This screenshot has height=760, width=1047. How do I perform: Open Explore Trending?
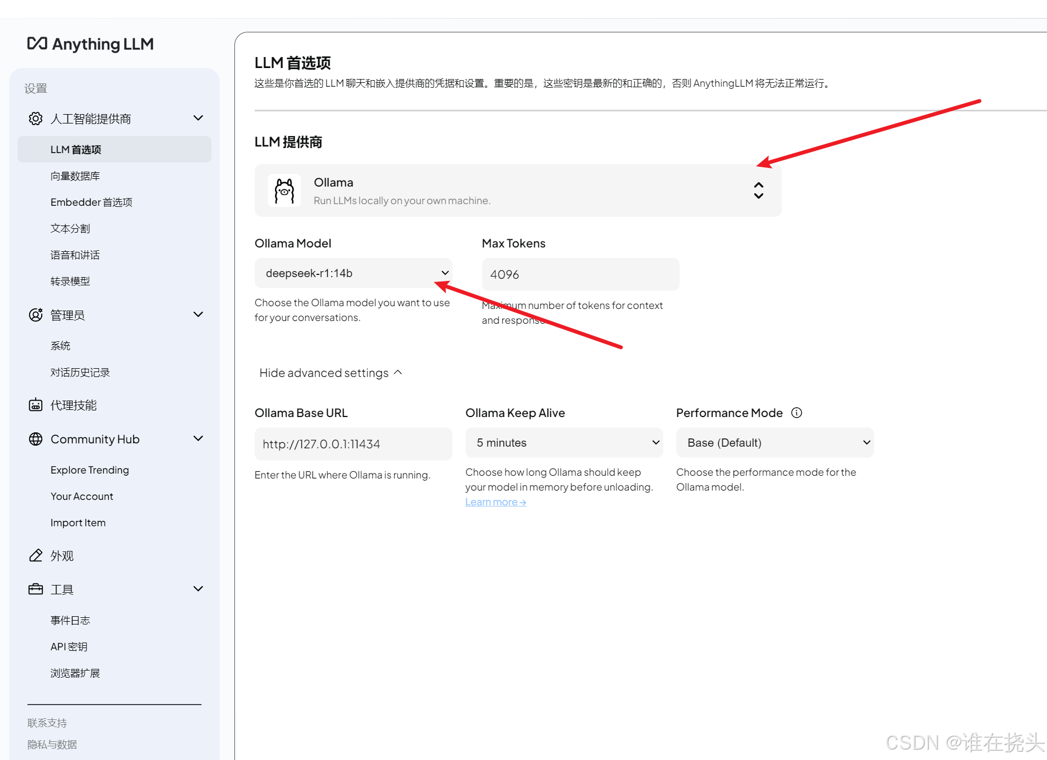89,470
